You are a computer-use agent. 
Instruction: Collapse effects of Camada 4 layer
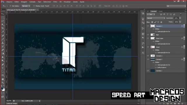[x=184, y=26]
